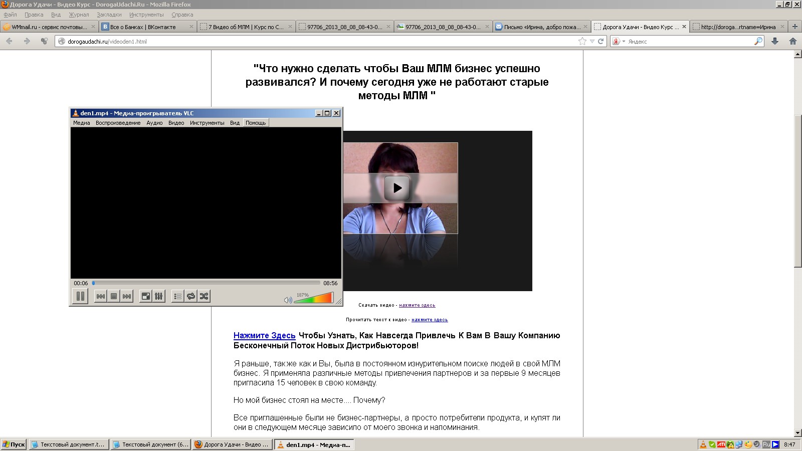Open Firefox Закладки menu

point(109,15)
